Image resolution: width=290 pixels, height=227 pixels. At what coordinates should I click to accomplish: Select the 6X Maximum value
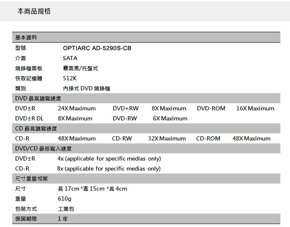tap(170, 118)
